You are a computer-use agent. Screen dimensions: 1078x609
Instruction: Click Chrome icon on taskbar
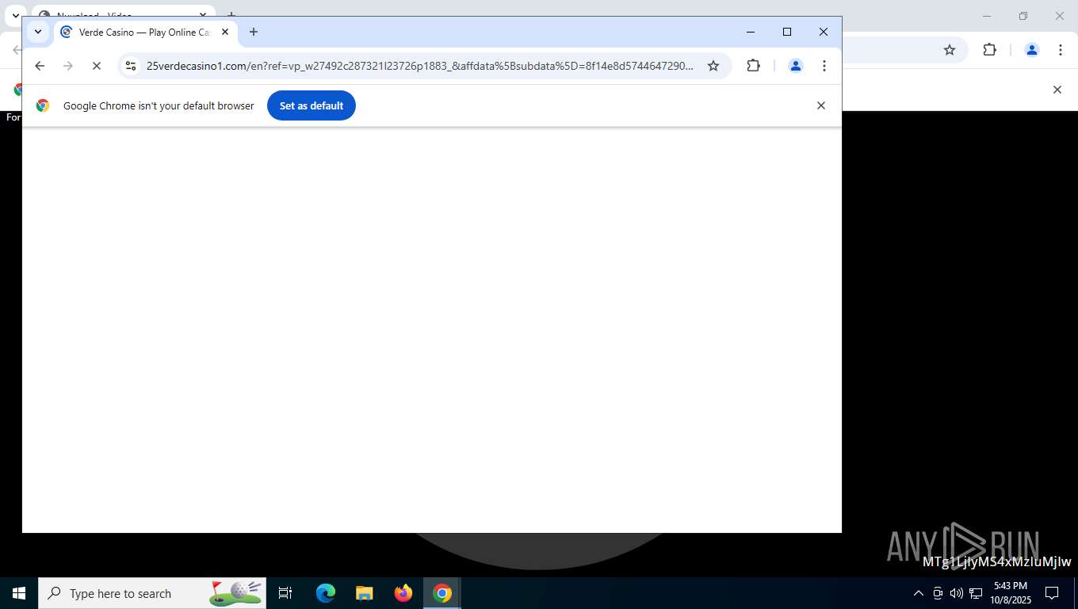click(x=442, y=593)
